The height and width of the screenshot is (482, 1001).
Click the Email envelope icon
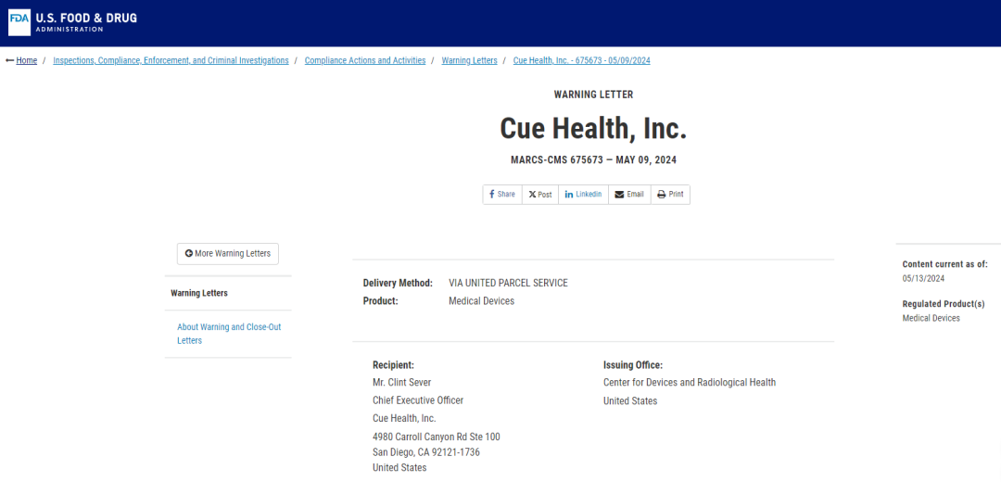[619, 195]
